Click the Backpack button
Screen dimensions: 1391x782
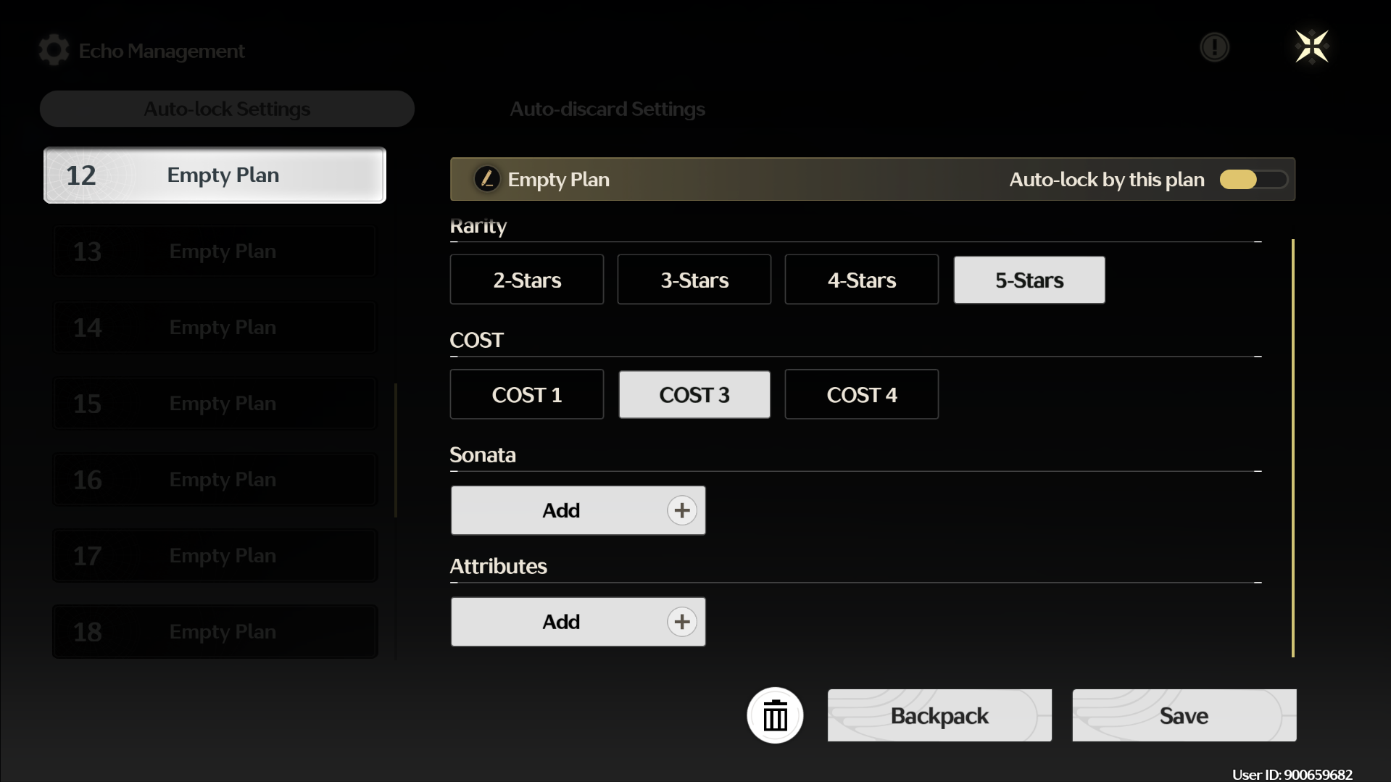[939, 715]
